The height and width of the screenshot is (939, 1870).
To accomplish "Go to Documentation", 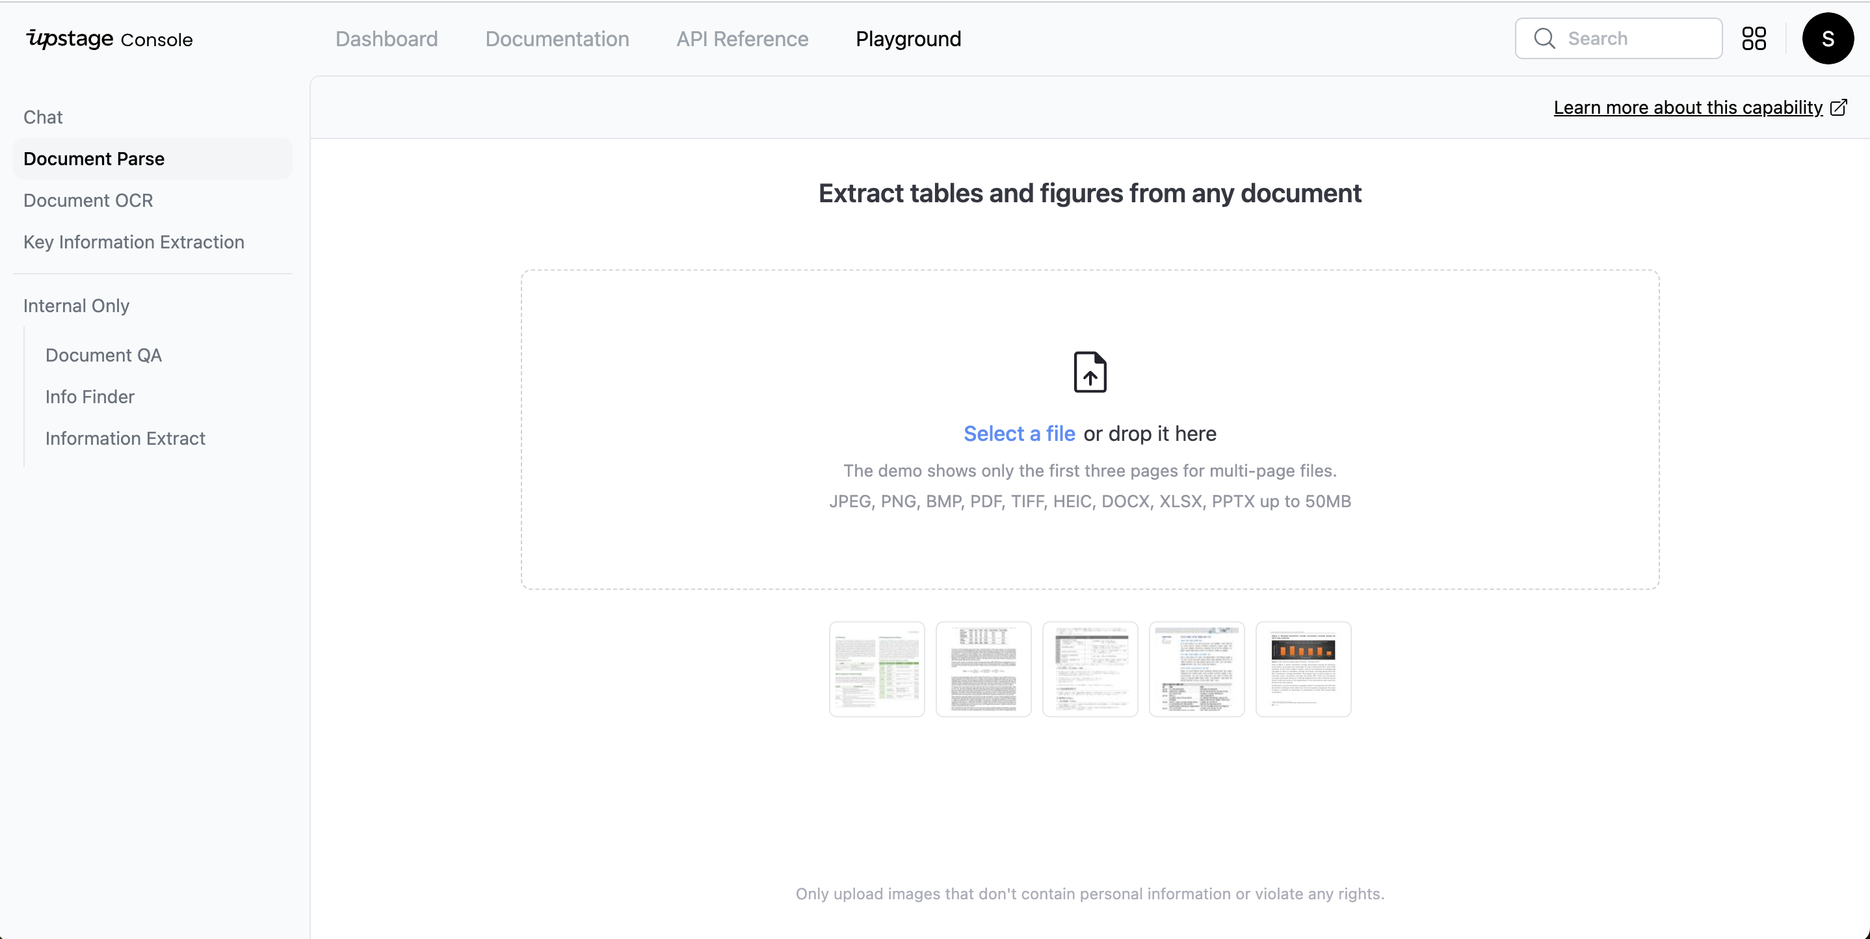I will (557, 38).
